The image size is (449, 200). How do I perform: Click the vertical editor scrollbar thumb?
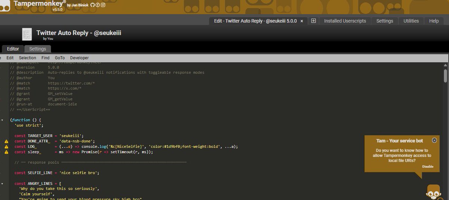point(445,75)
